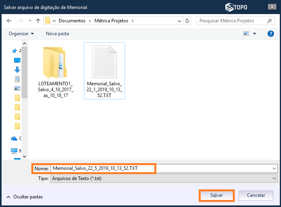Screen dimensions: 281x207
Task: Click the Pesquisar Métrica Projetos search box
Action: coord(230,21)
